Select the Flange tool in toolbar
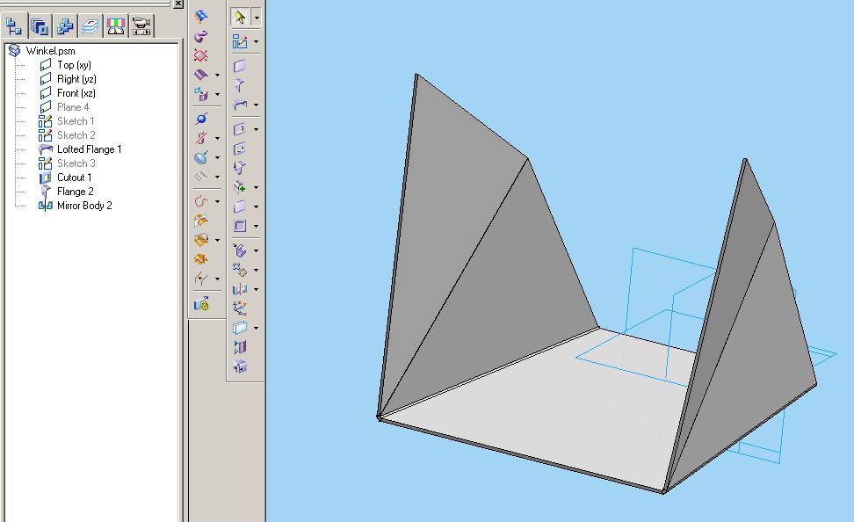 tap(240, 85)
